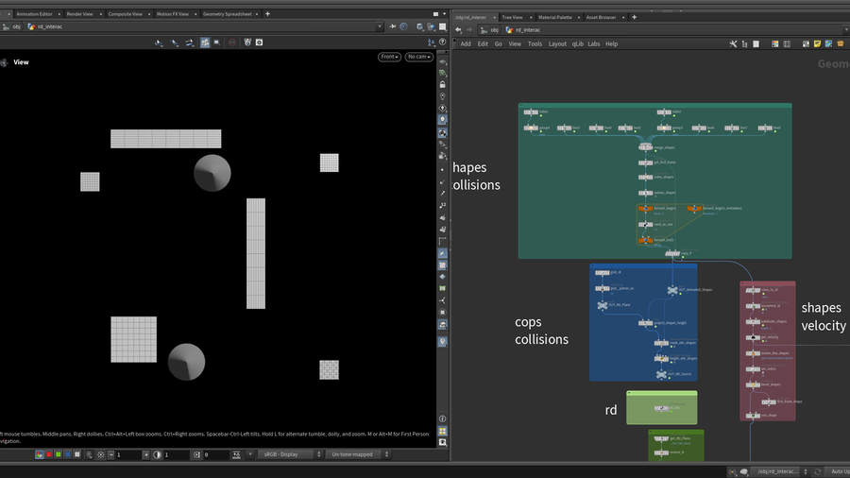Click the obj path segment in network editor
This screenshot has height=478, width=850.
click(x=493, y=29)
